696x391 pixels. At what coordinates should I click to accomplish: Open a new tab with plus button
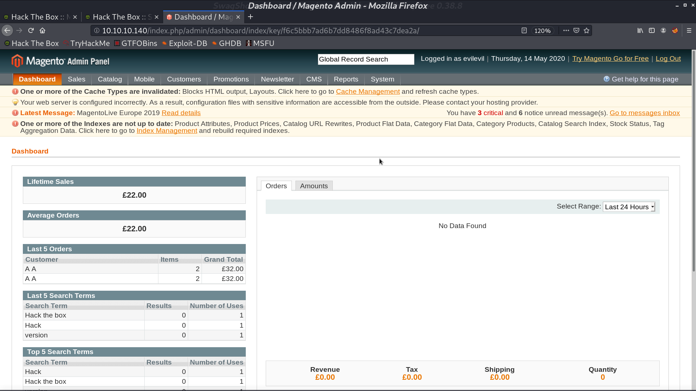(250, 17)
